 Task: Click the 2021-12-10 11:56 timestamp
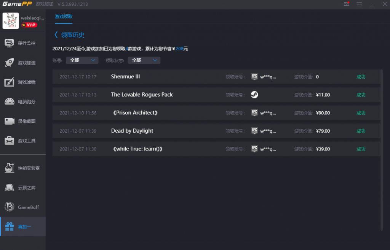(x=78, y=113)
